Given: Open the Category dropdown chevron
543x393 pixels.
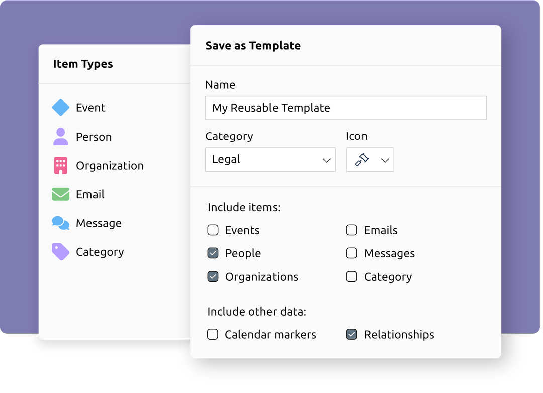Looking at the screenshot, I should (327, 159).
